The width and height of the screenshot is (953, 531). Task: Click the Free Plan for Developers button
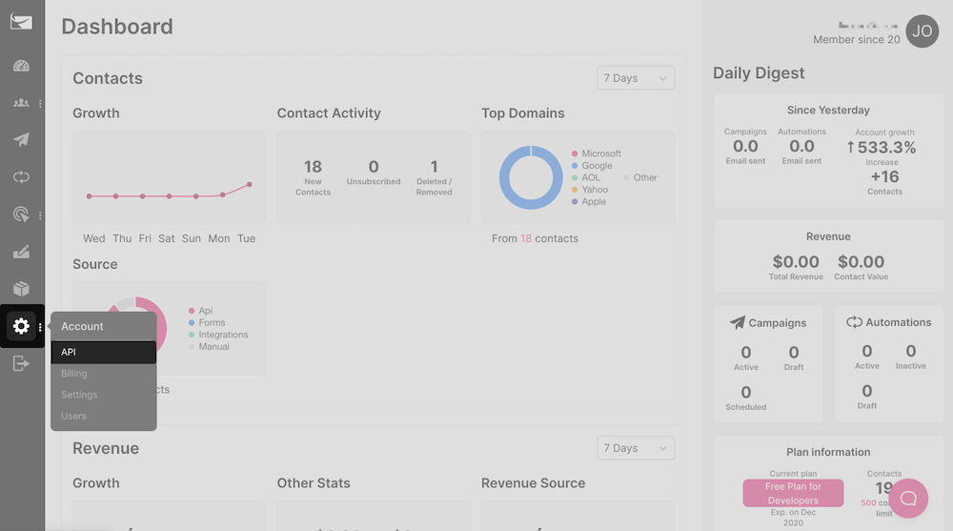793,493
